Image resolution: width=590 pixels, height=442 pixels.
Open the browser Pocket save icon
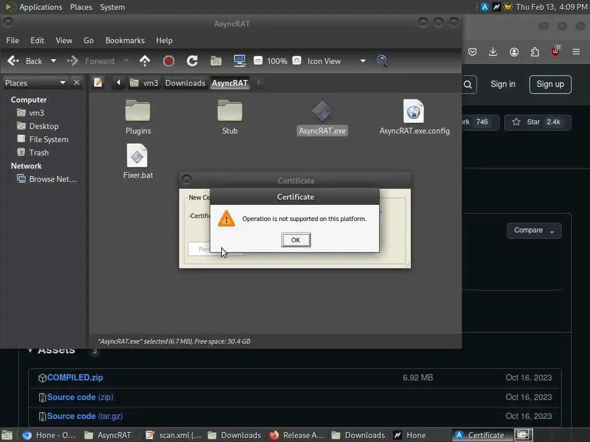tap(472, 52)
